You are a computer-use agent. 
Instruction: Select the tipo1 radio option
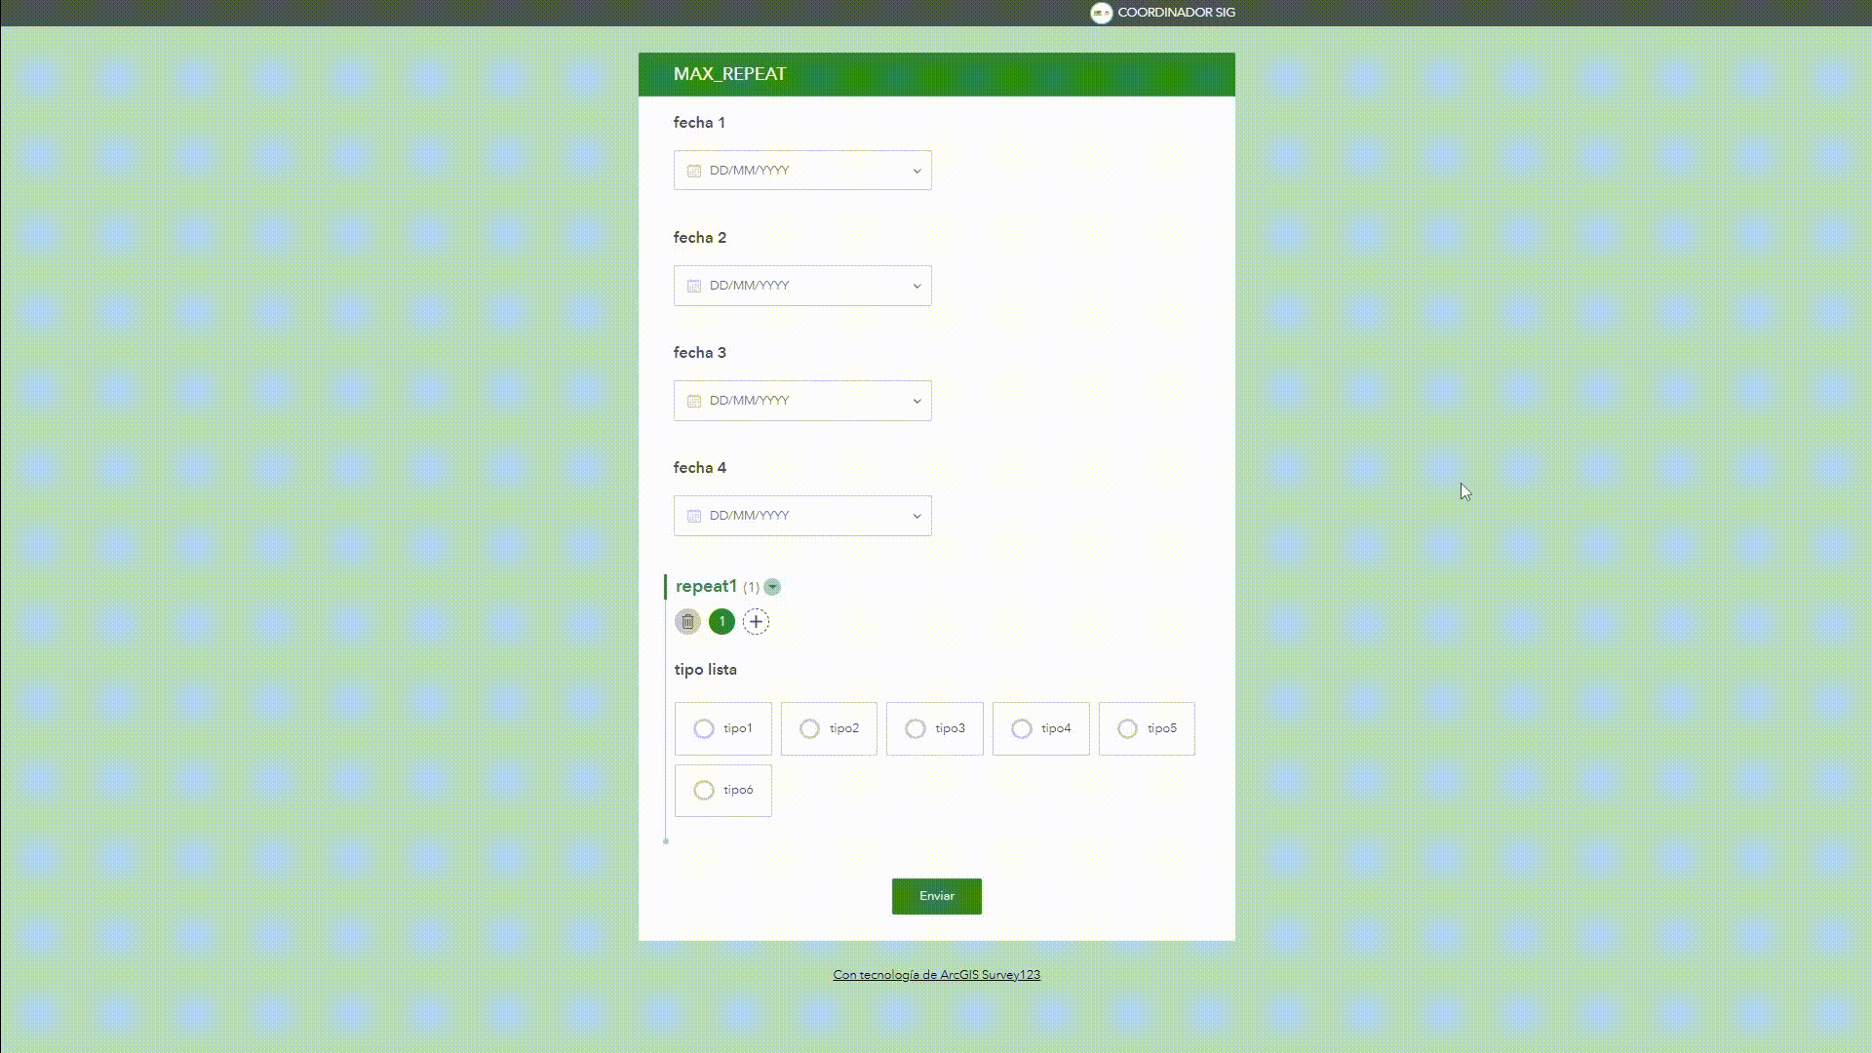tap(704, 729)
